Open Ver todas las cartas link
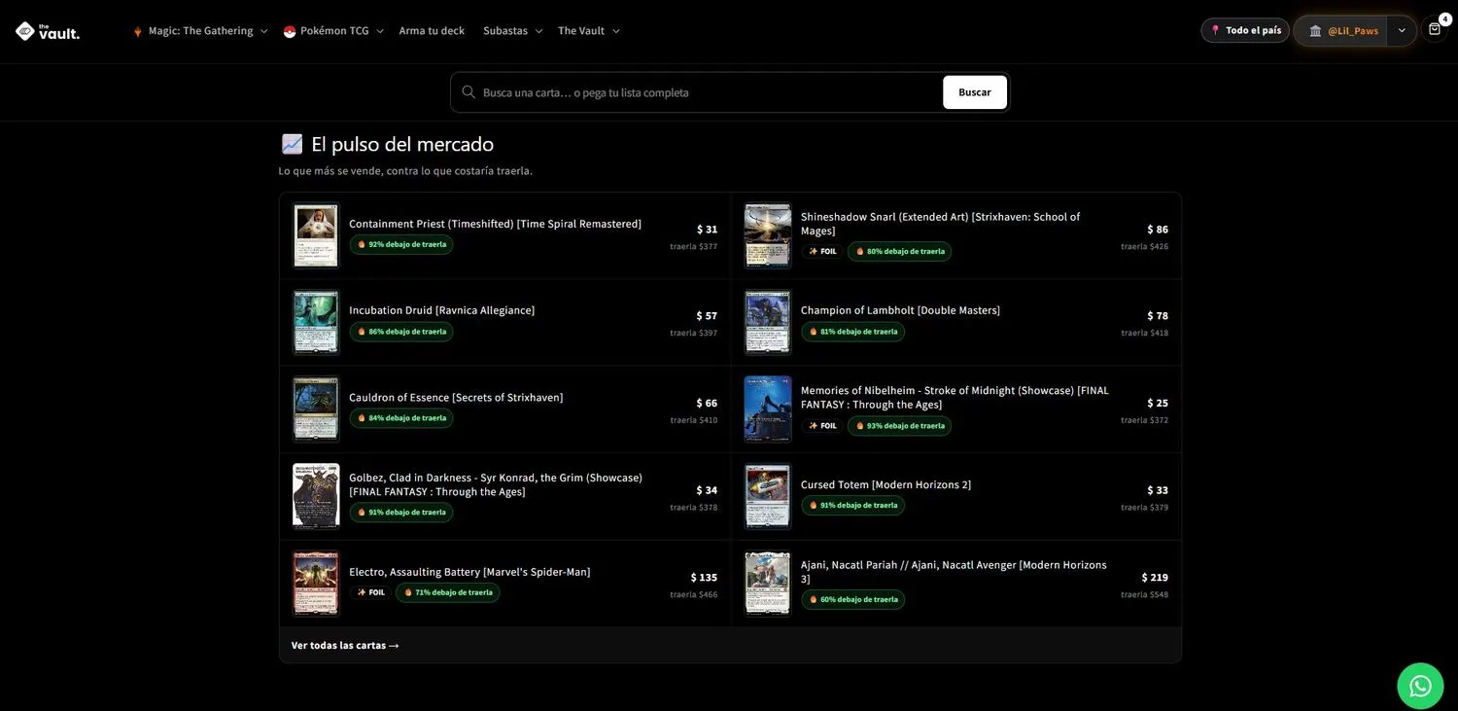Image resolution: width=1458 pixels, height=711 pixels. 345,646
